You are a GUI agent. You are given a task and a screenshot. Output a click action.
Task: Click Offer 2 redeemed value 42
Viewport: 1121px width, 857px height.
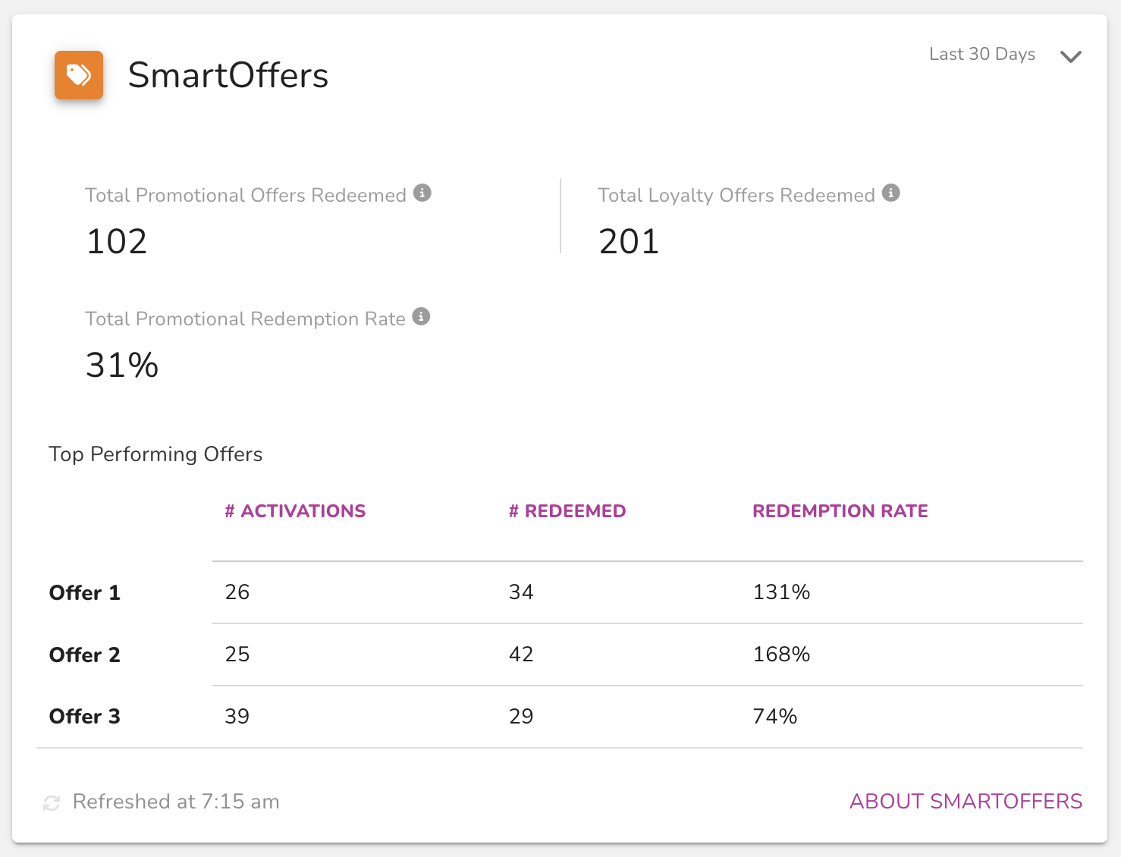click(521, 655)
